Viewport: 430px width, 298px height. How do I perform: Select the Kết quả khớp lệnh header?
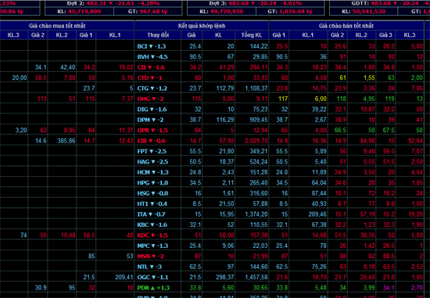(x=202, y=26)
